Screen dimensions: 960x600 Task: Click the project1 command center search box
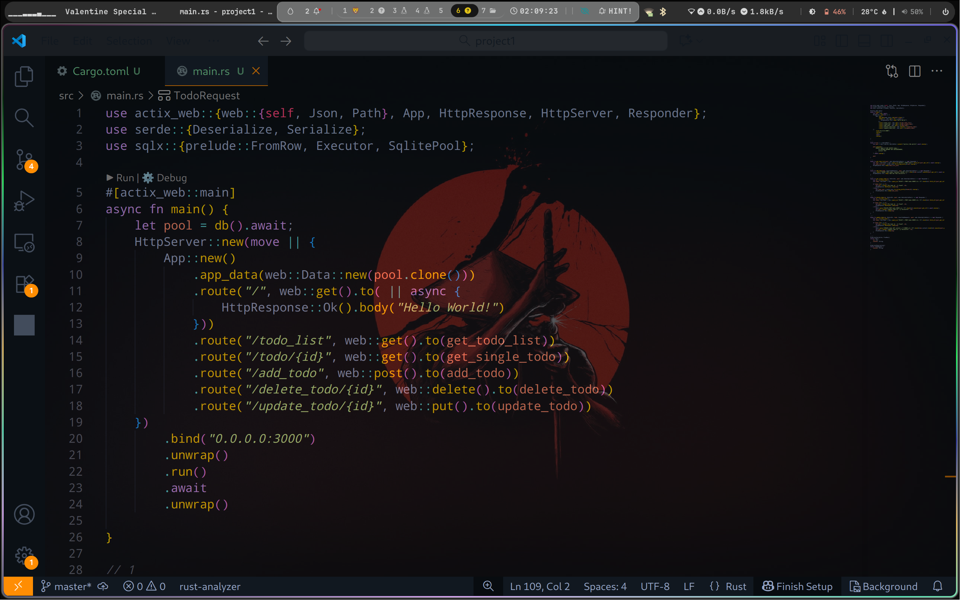pos(486,41)
